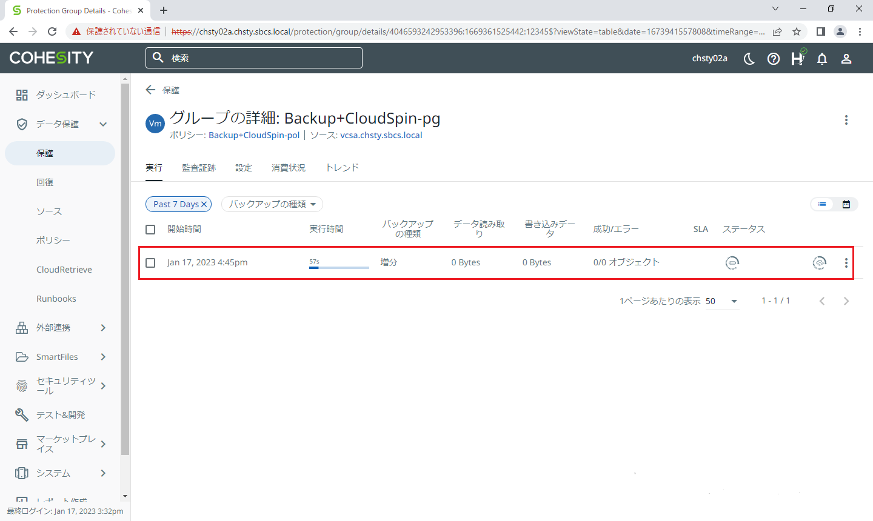The height and width of the screenshot is (521, 873).
Task: Switch to the 設定 tab
Action: pos(244,168)
